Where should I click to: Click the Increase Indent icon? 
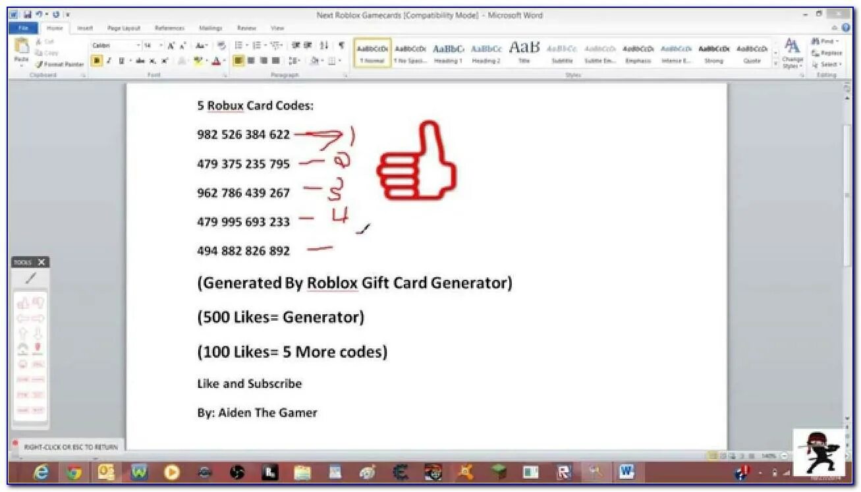[308, 45]
